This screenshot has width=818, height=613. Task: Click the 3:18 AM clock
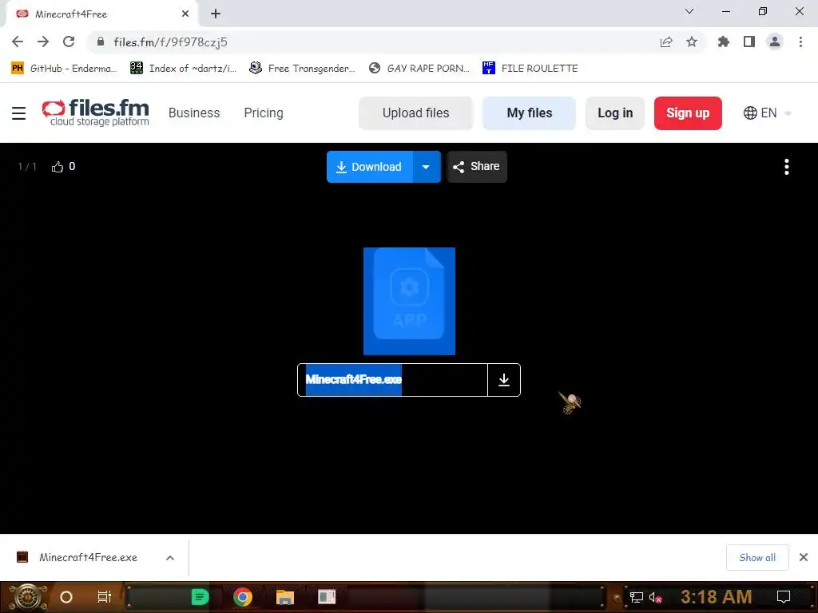coord(717,597)
